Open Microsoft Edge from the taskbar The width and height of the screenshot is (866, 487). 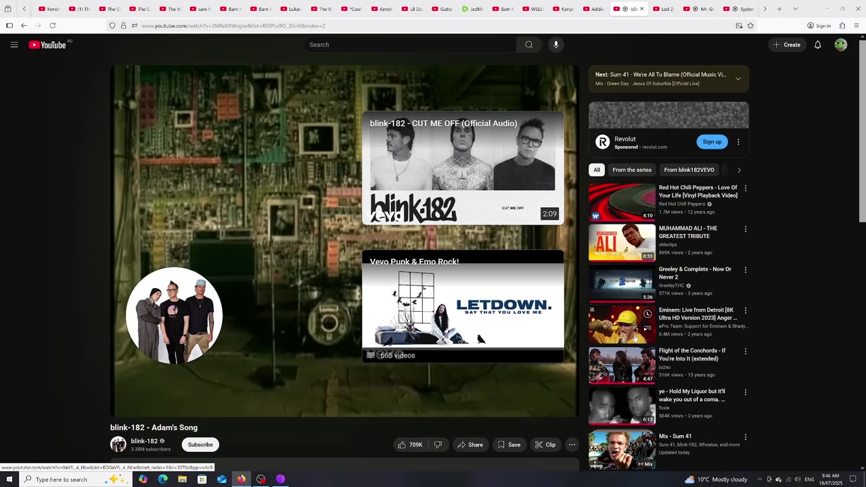tap(162, 479)
